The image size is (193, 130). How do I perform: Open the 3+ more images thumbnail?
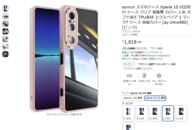click(x=5, y=54)
